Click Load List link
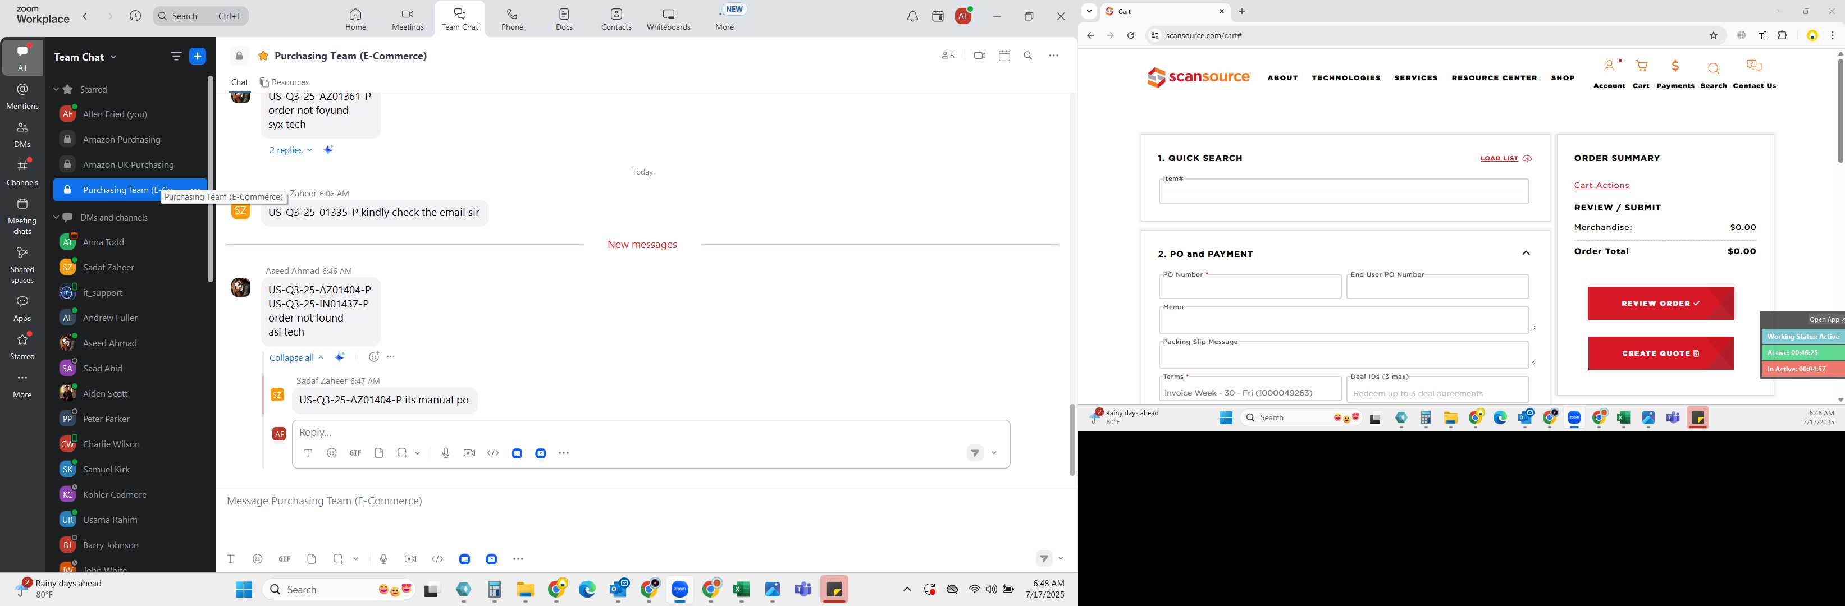 coord(1505,159)
